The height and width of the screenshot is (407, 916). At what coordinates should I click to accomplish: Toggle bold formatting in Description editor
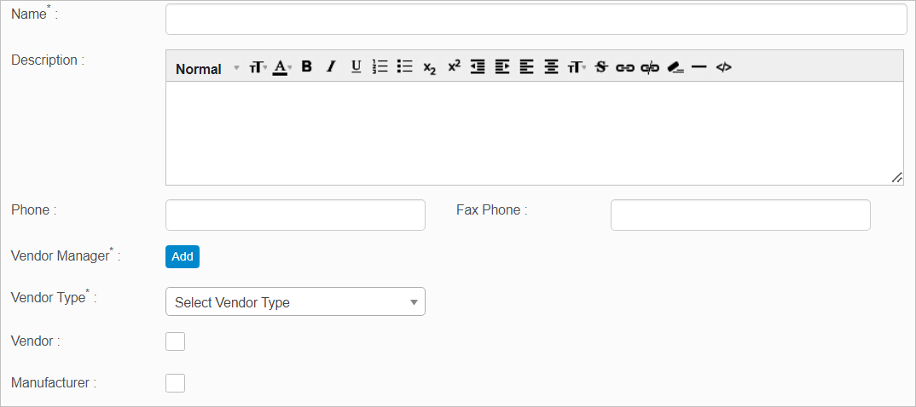pyautogui.click(x=307, y=67)
